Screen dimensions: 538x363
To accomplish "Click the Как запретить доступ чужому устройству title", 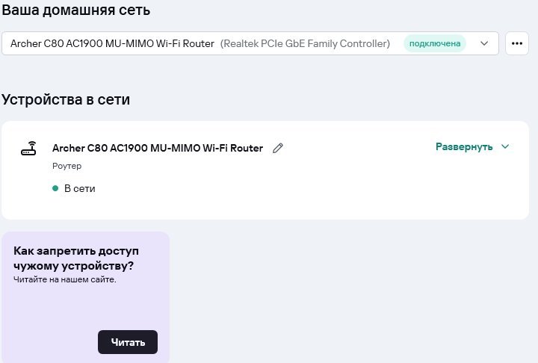I will pyautogui.click(x=76, y=258).
